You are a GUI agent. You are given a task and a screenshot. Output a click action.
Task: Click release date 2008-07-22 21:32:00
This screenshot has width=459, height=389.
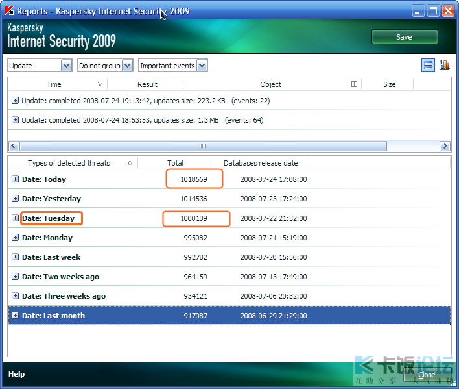tap(274, 218)
